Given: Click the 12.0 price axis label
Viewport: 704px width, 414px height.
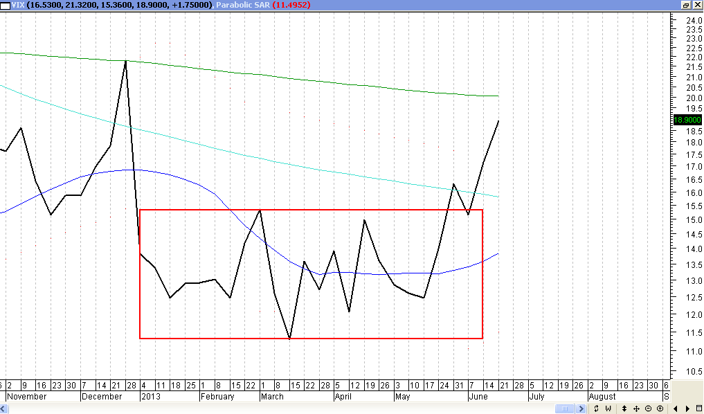Looking at the screenshot, I should (x=693, y=314).
